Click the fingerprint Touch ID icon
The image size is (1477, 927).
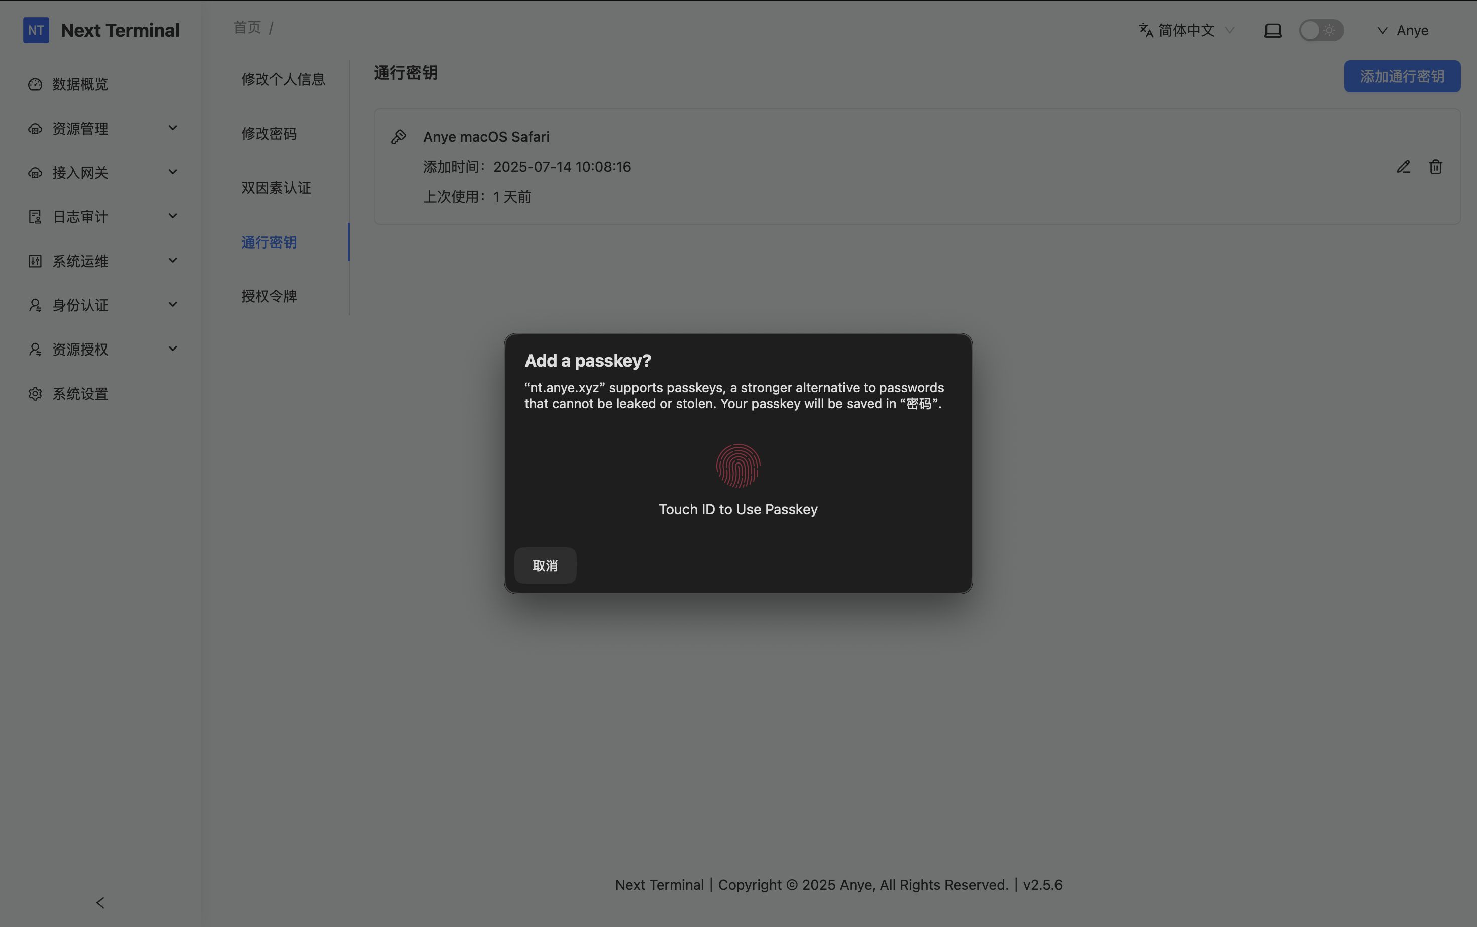pyautogui.click(x=738, y=466)
